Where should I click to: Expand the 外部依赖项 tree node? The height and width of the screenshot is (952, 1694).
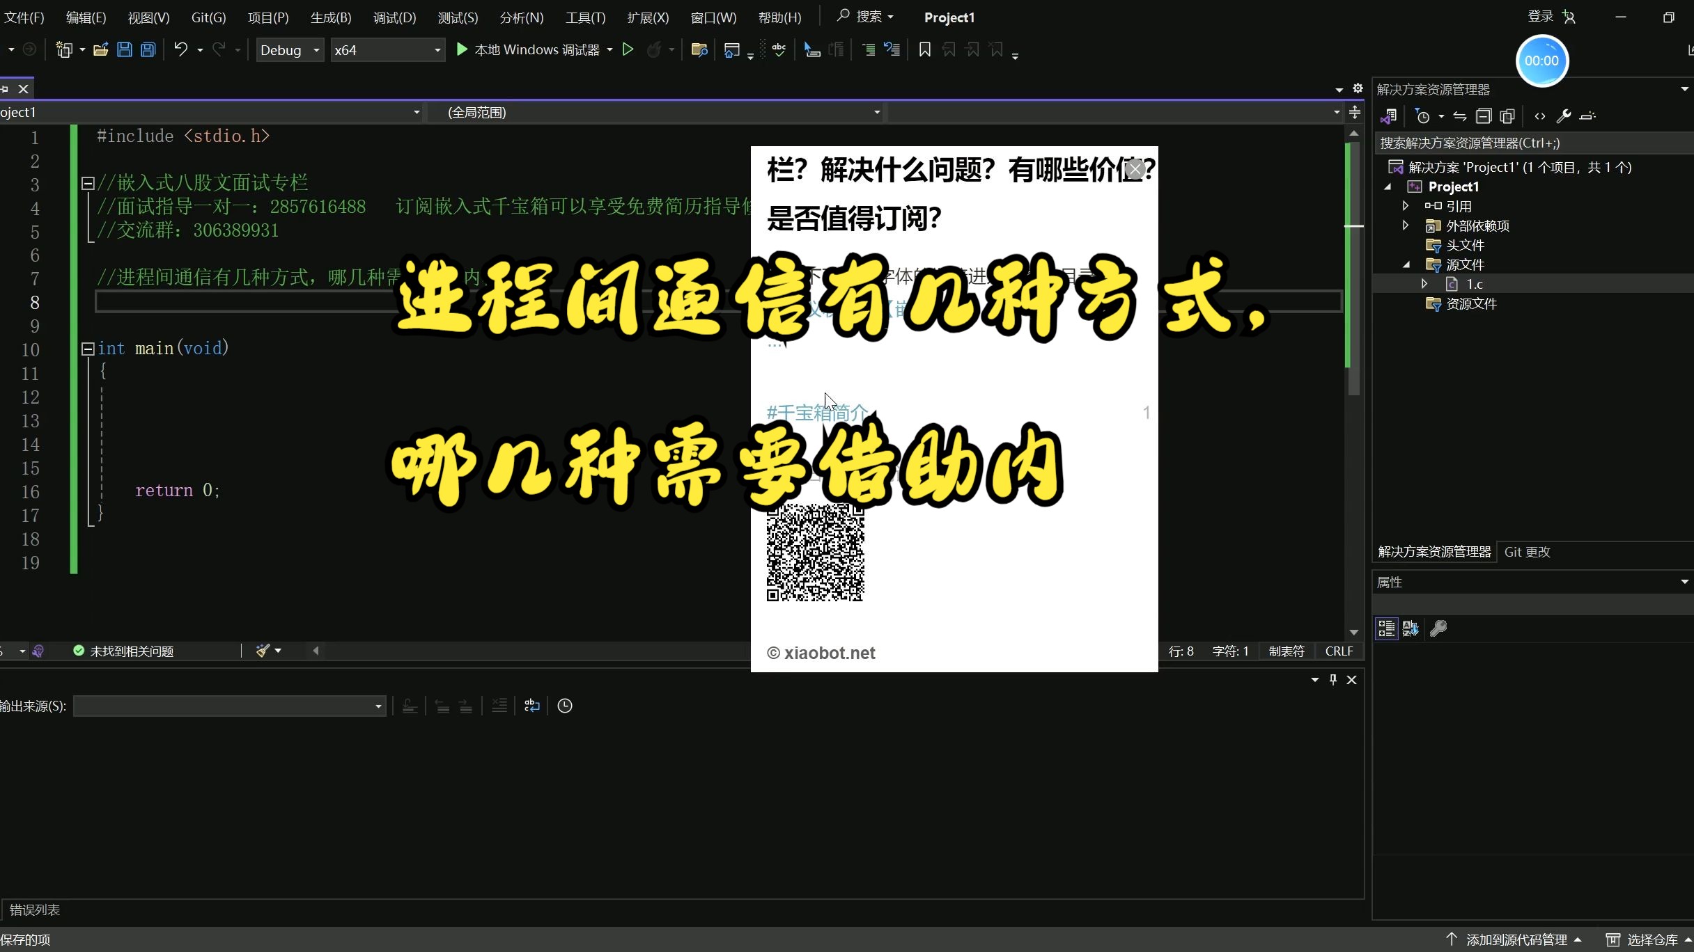[x=1406, y=225]
